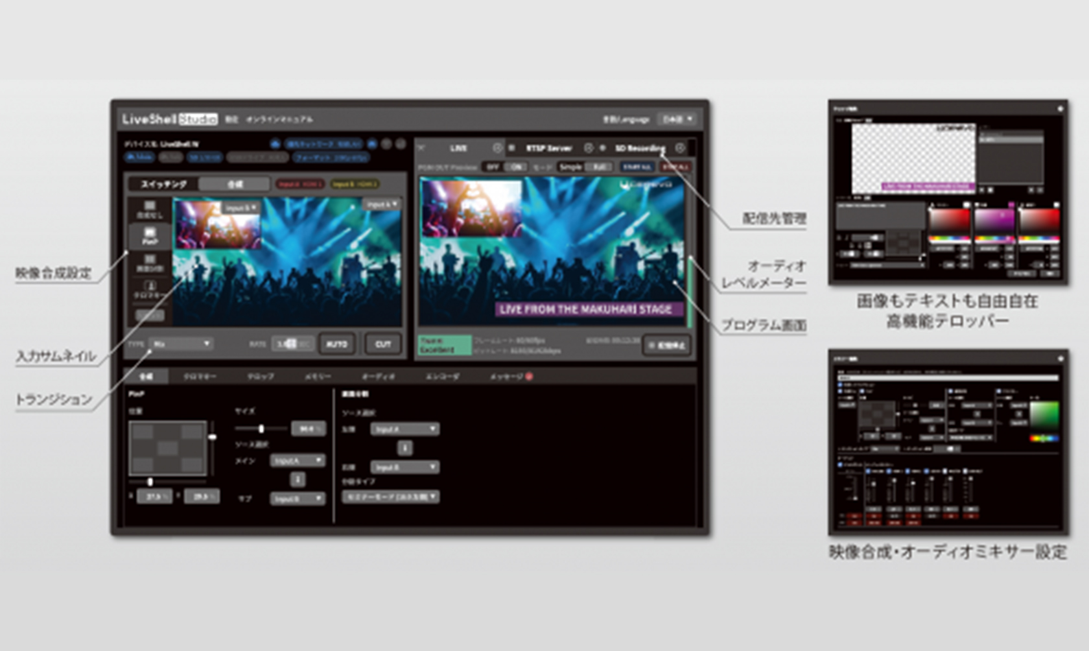Open the オーディオ audio tab
This screenshot has width=1089, height=651.
378,376
